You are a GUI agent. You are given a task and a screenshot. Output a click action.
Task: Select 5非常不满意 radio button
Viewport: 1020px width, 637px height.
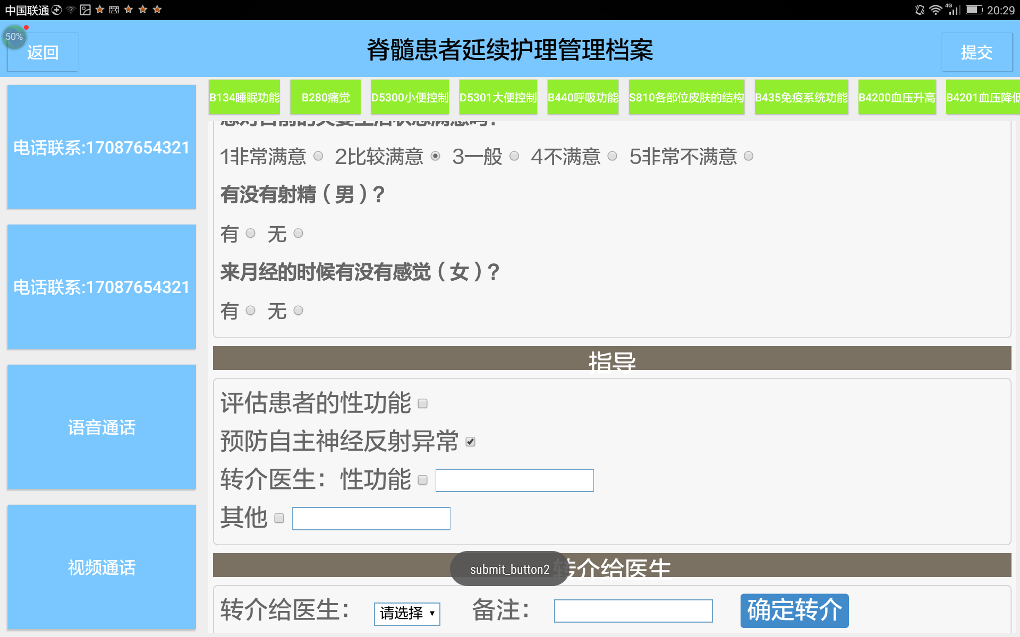pyautogui.click(x=749, y=156)
